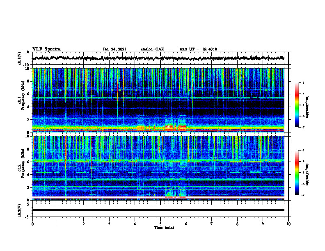Click time axis tick label "1"
The width and height of the screenshot is (325, 251).
58,224
